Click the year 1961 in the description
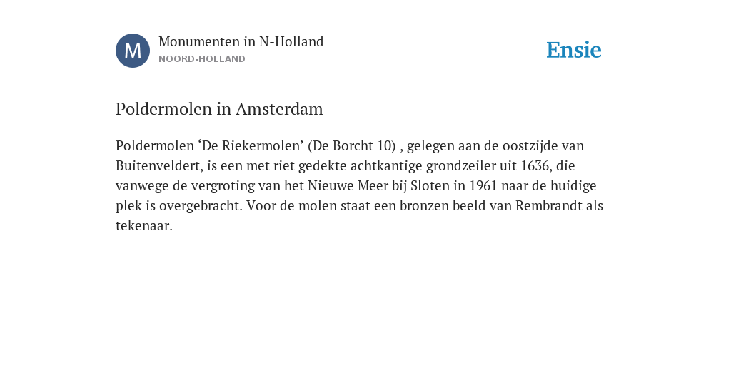The height and width of the screenshot is (365, 731). point(483,186)
